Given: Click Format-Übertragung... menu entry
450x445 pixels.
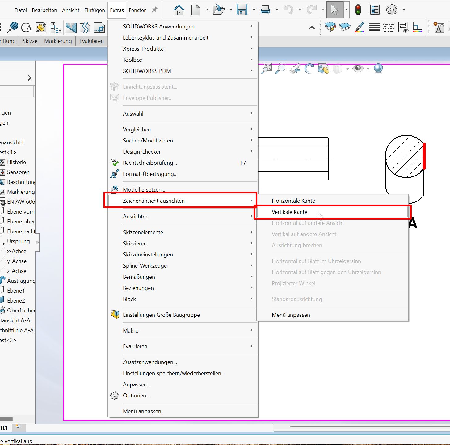Looking at the screenshot, I should pyautogui.click(x=183, y=174).
